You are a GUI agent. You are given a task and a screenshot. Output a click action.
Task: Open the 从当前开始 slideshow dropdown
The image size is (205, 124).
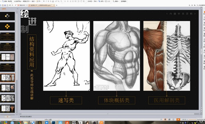[x=18, y=1]
